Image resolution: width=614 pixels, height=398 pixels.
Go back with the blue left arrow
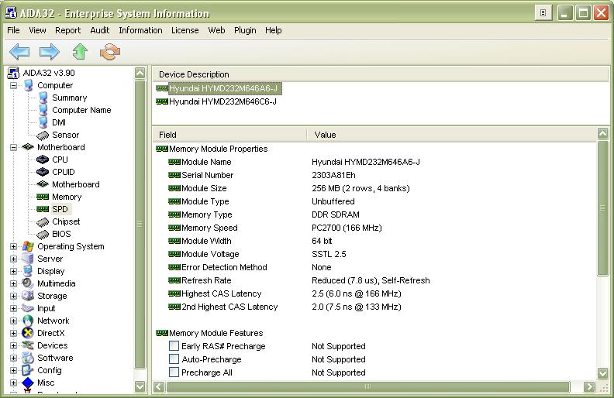coord(19,52)
